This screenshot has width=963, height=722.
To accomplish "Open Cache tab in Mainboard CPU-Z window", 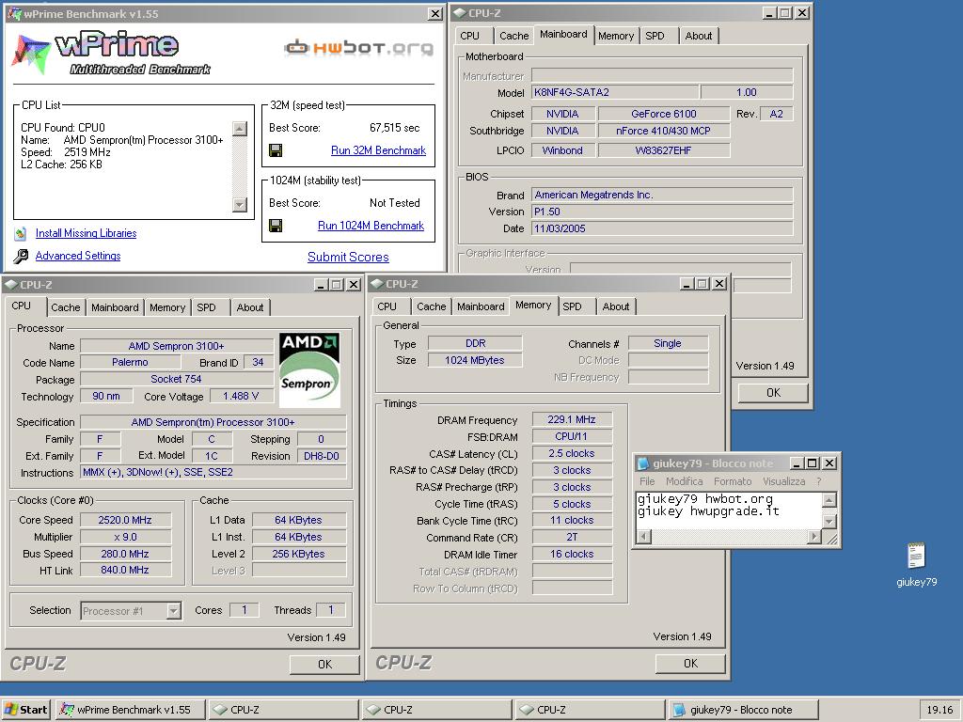I will pyautogui.click(x=514, y=36).
